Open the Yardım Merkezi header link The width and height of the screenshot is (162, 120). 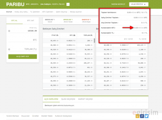click(118, 4)
